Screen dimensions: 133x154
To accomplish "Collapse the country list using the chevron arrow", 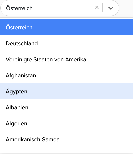I will [x=111, y=8].
